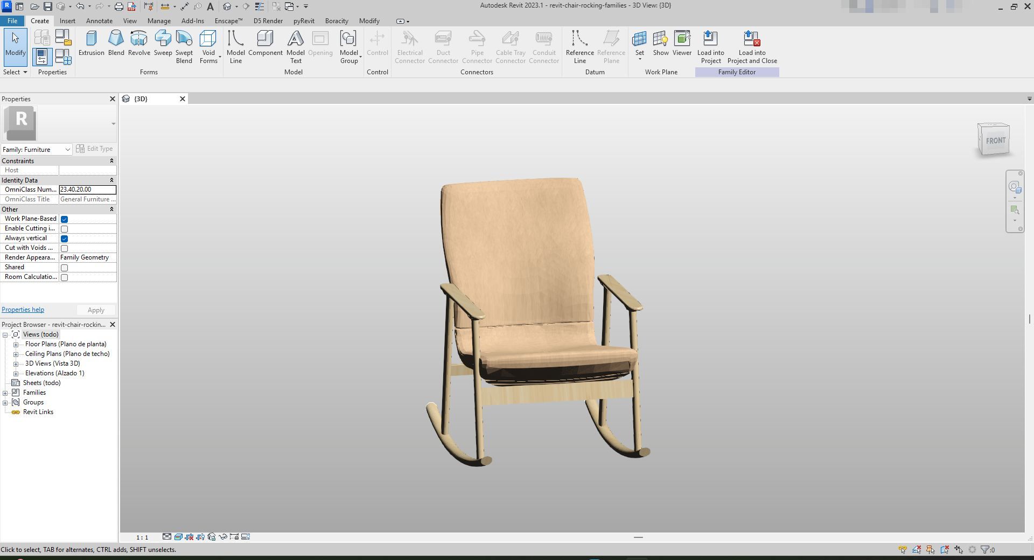Click the Edit Type button

coord(95,149)
